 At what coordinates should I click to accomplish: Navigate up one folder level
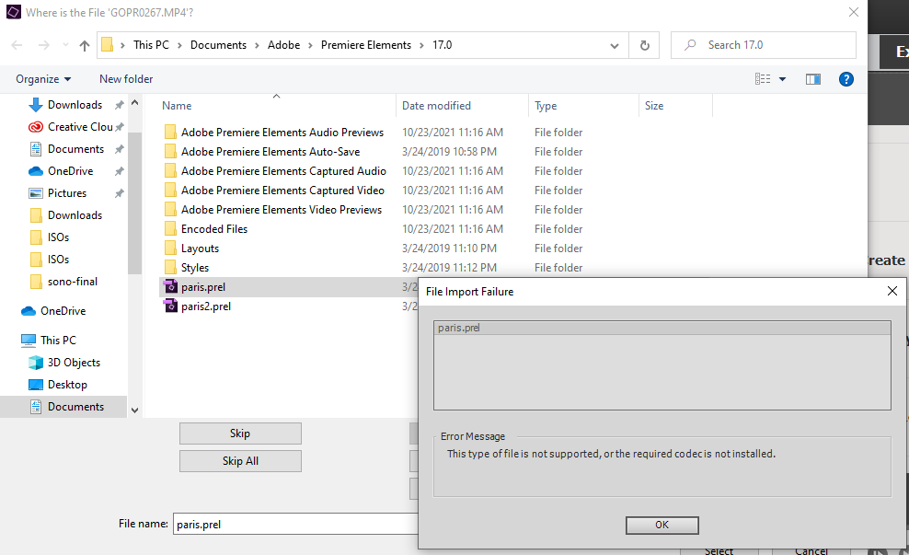click(x=84, y=44)
